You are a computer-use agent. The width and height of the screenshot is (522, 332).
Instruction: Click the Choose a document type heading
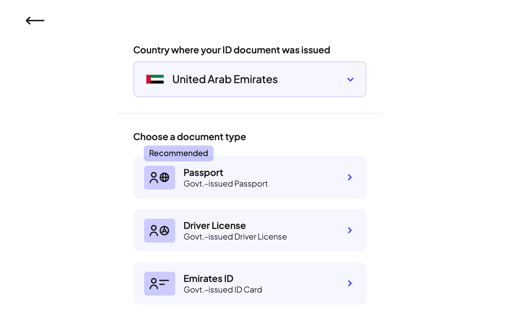(x=189, y=137)
